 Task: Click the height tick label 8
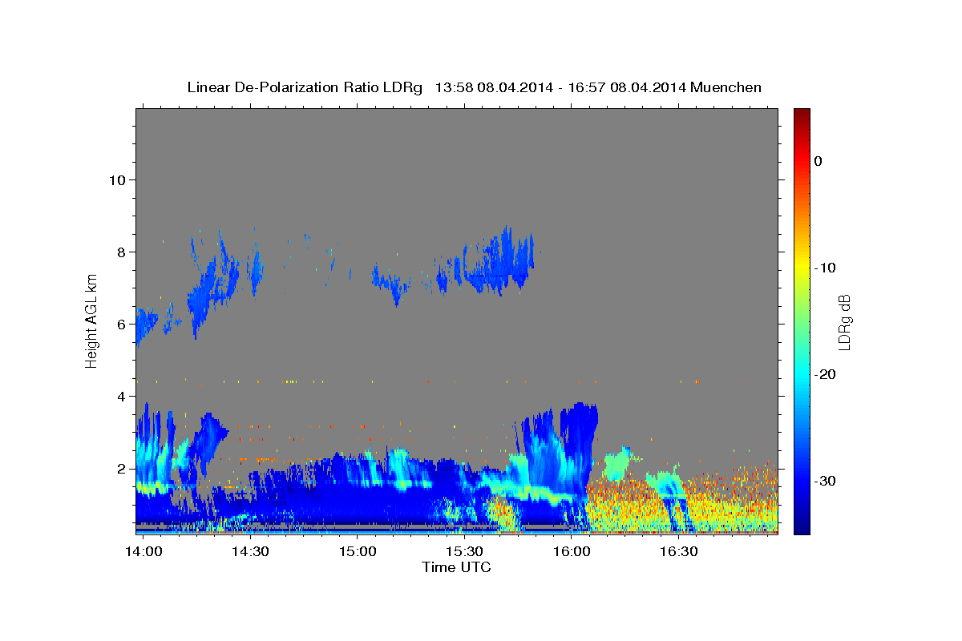click(x=122, y=252)
